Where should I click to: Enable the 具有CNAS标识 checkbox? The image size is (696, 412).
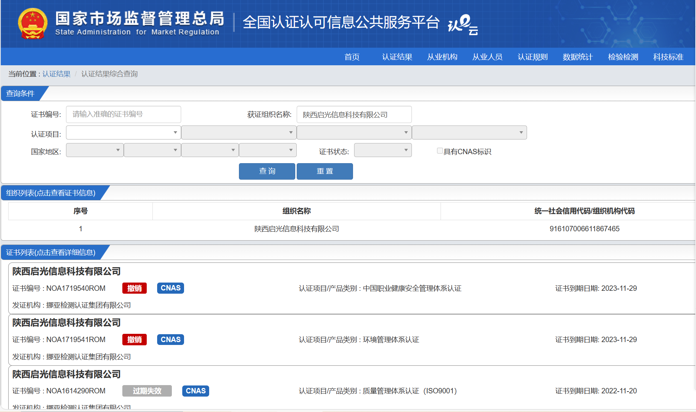[x=440, y=151]
